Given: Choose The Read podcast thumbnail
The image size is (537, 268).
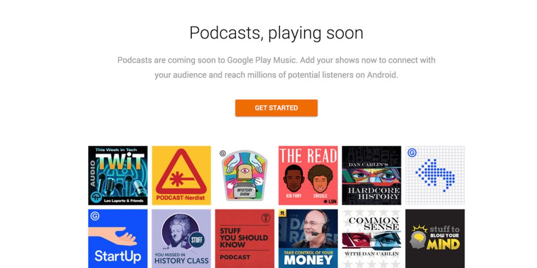Looking at the screenshot, I should pyautogui.click(x=308, y=175).
